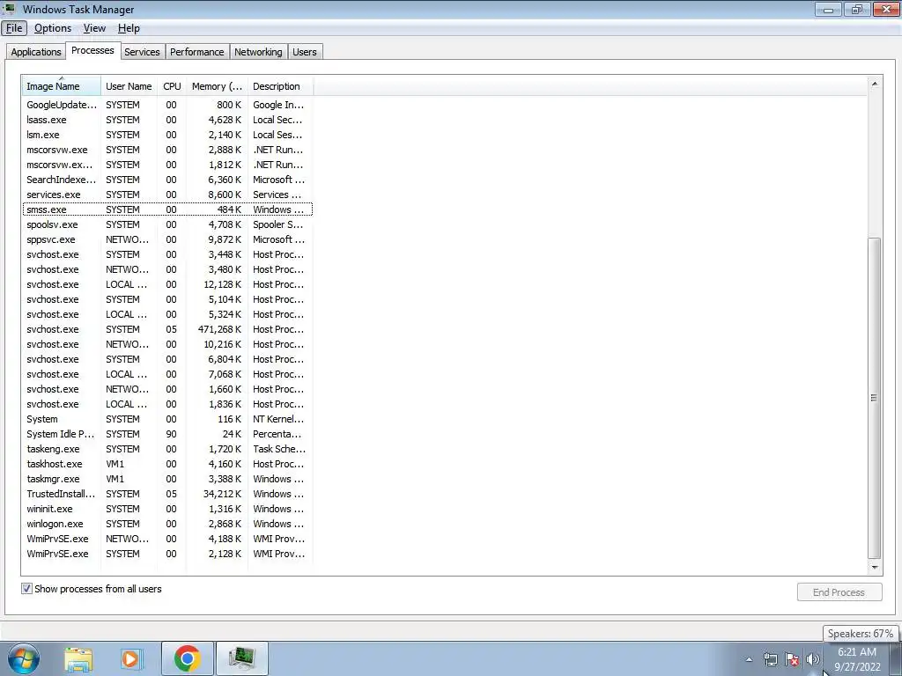This screenshot has width=902, height=676.
Task: Click the network tray icon
Action: pos(770,659)
